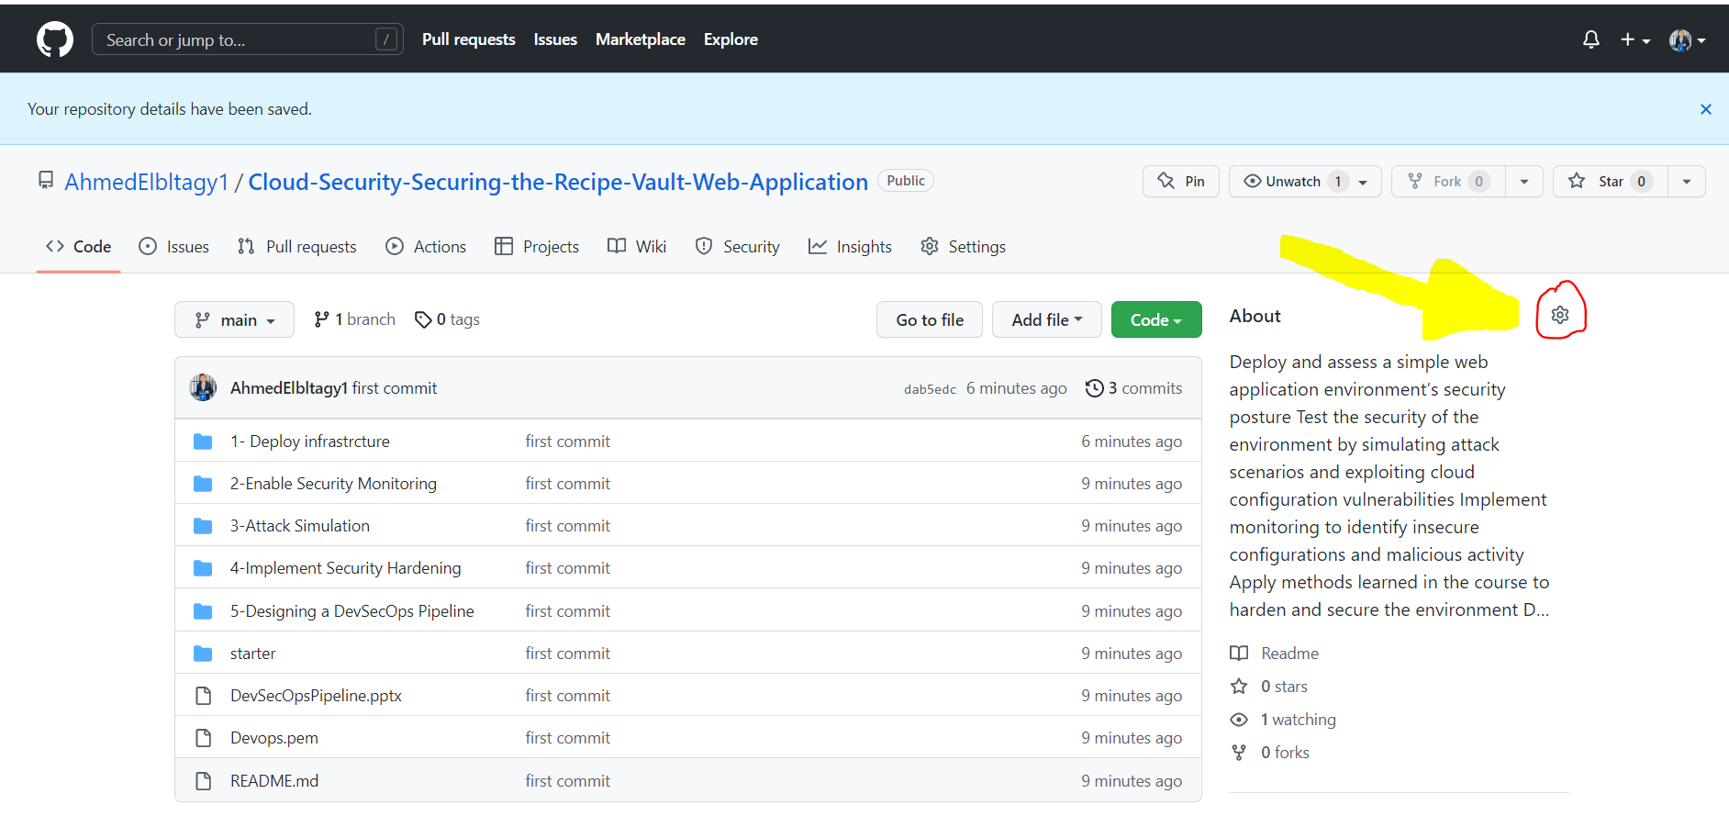Open the Devops.pem file link

pyautogui.click(x=274, y=738)
